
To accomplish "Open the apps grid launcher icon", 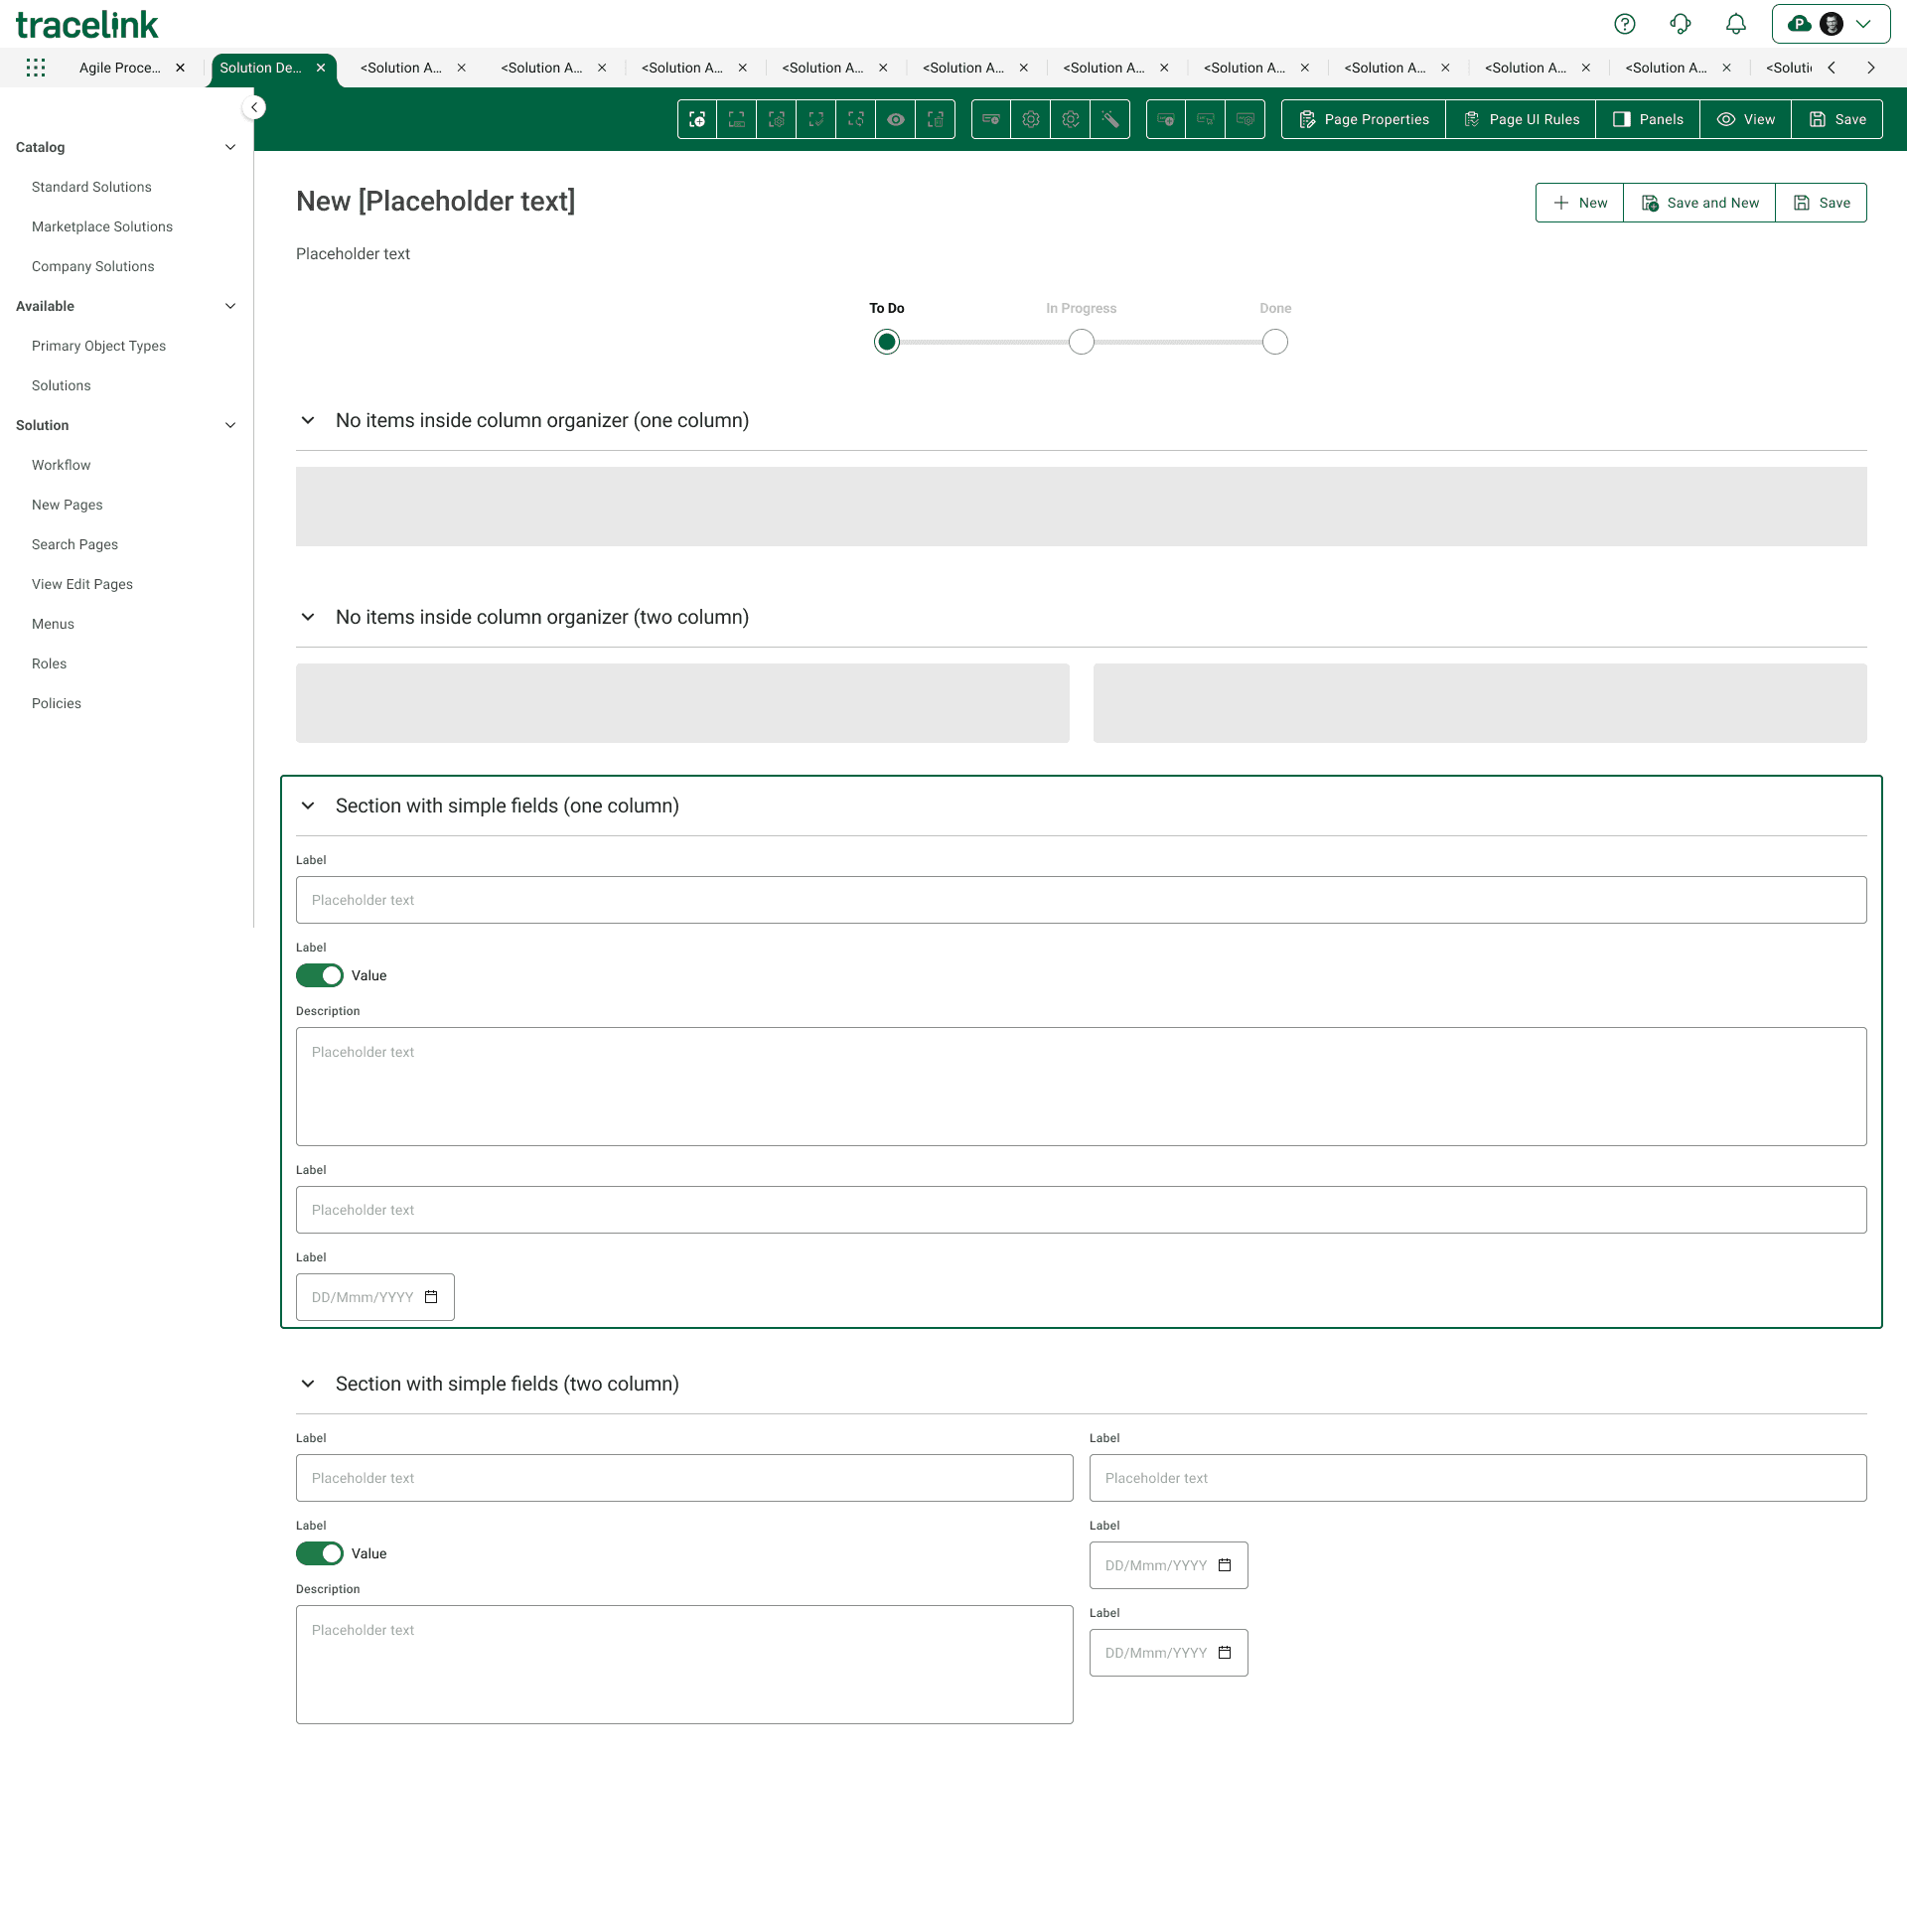I will (x=36, y=68).
